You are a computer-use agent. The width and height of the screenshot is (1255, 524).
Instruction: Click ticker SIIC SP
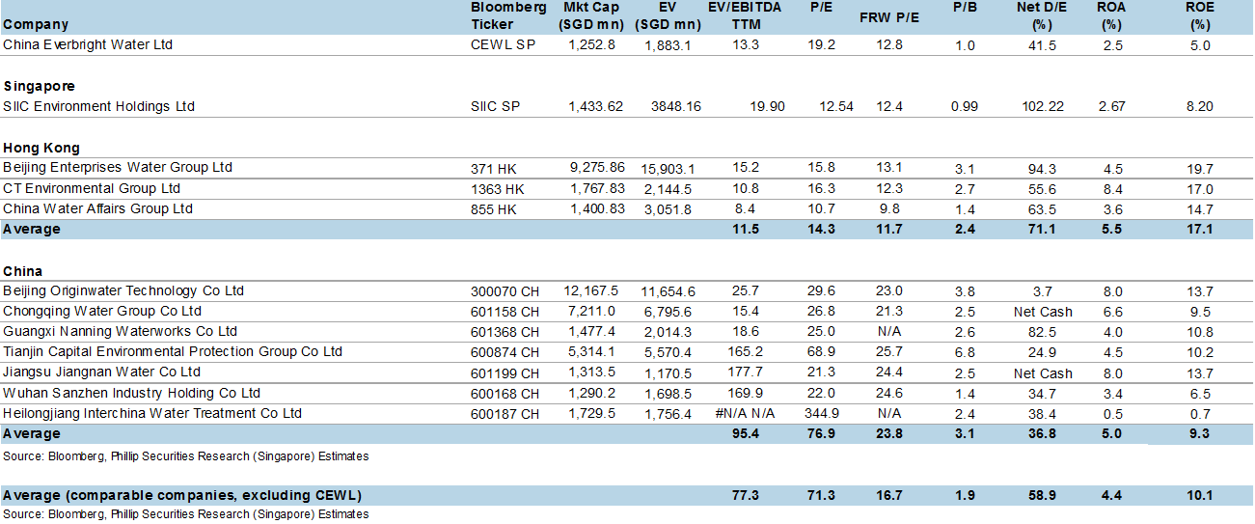[495, 107]
